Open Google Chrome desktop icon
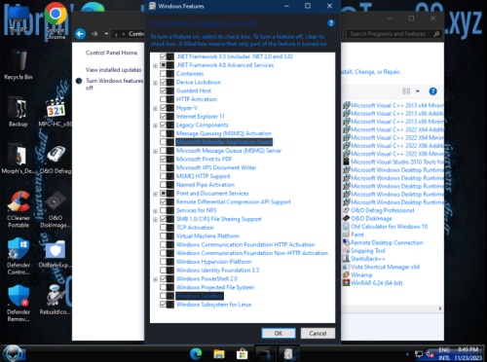The image size is (487, 362). tap(56, 21)
